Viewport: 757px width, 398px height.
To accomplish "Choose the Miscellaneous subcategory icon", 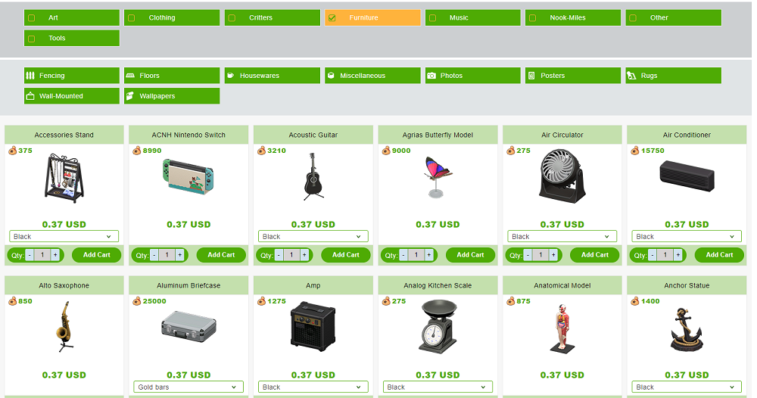I will tap(332, 75).
